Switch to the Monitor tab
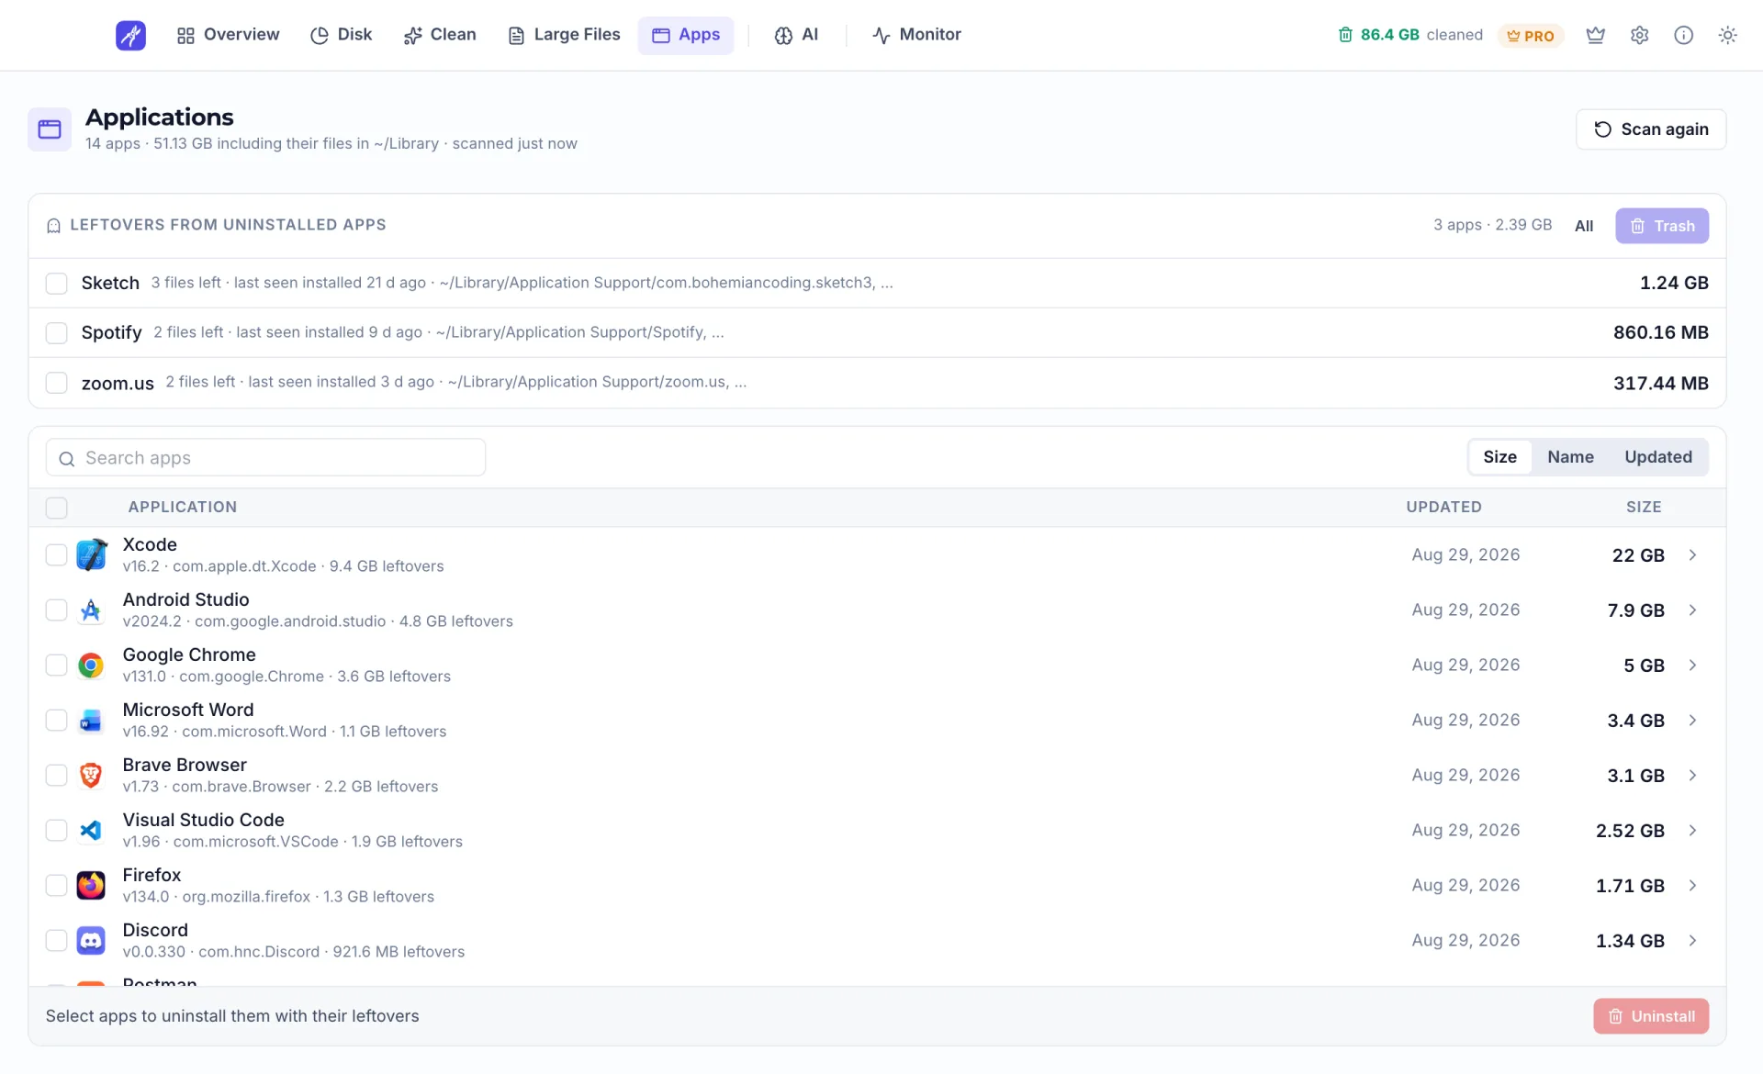Screen dimensions: 1763x1074 coord(916,35)
